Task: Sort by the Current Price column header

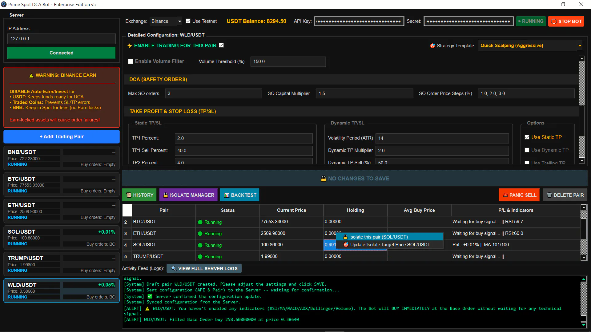Action: pos(291,210)
